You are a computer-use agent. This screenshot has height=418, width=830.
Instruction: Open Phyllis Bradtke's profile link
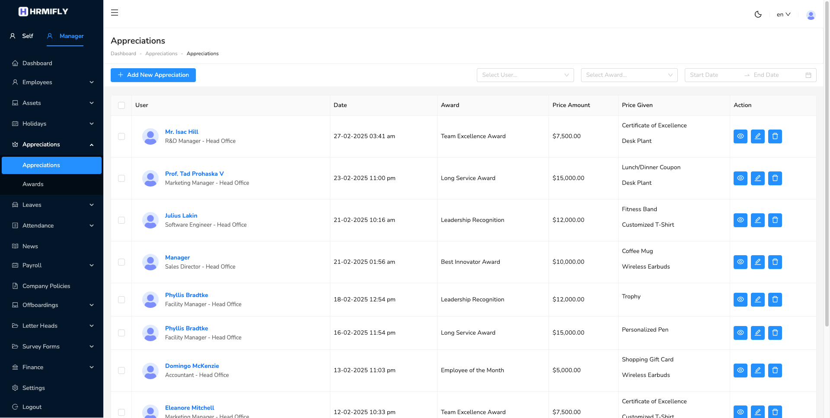[x=186, y=295]
